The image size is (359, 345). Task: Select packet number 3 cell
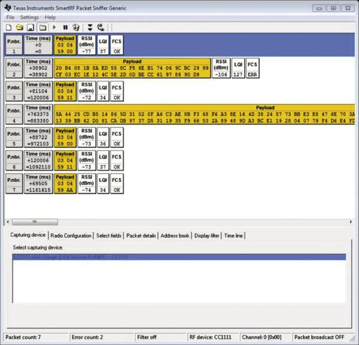pyautogui.click(x=14, y=91)
